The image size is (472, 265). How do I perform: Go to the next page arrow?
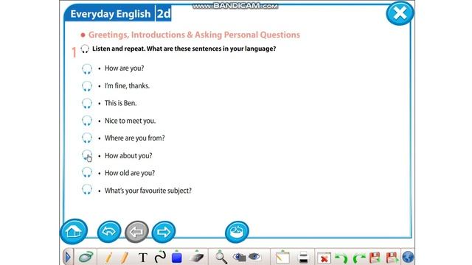[164, 232]
